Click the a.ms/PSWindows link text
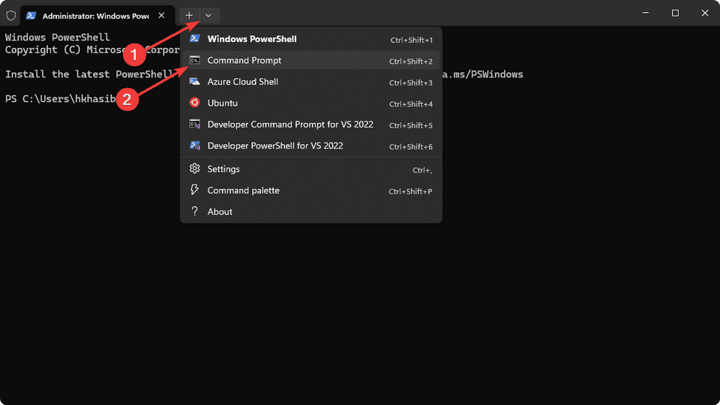The image size is (720, 405). [x=482, y=74]
